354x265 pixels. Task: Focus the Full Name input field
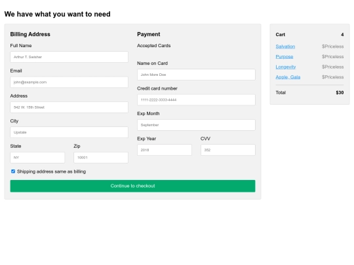click(x=69, y=57)
